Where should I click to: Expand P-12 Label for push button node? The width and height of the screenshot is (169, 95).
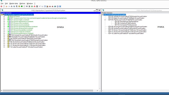(x=4, y=47)
